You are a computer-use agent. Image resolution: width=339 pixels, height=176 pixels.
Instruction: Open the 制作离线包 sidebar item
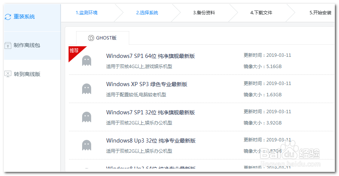point(32,46)
